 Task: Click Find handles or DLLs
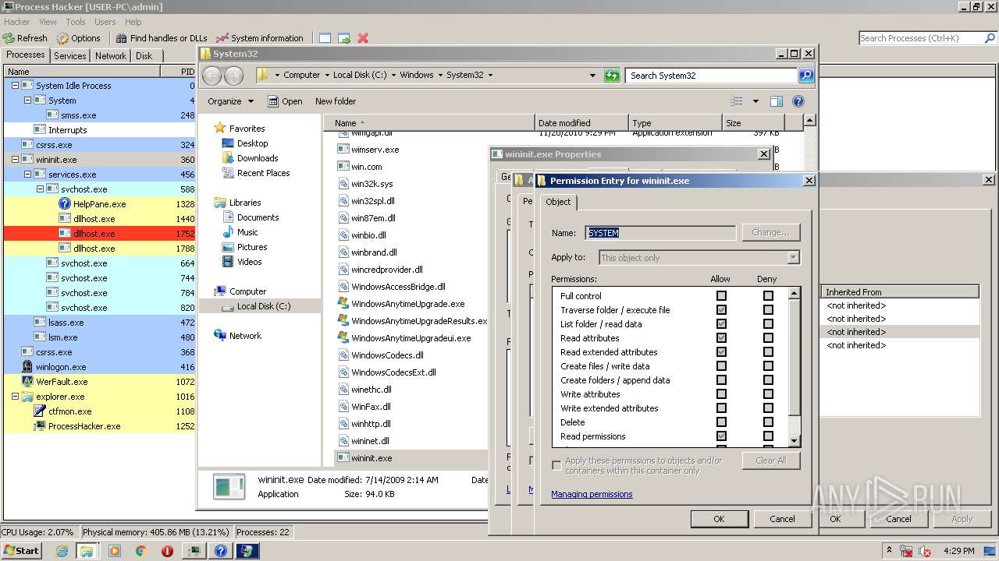coord(162,37)
